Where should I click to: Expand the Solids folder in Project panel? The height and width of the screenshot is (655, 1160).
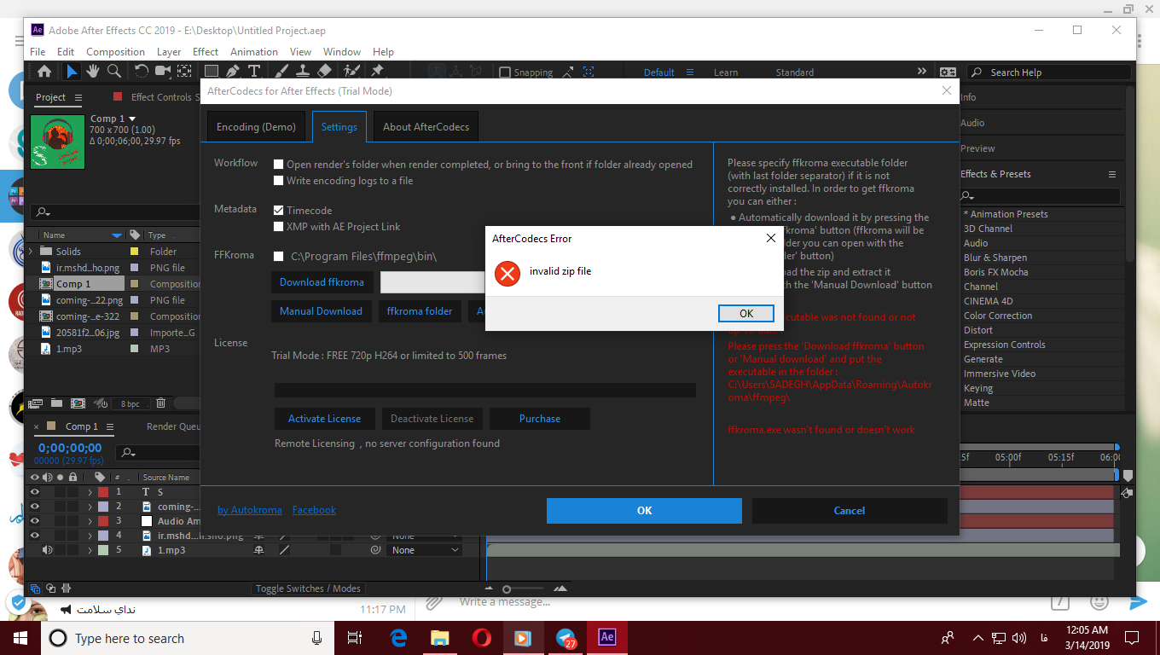pos(32,252)
